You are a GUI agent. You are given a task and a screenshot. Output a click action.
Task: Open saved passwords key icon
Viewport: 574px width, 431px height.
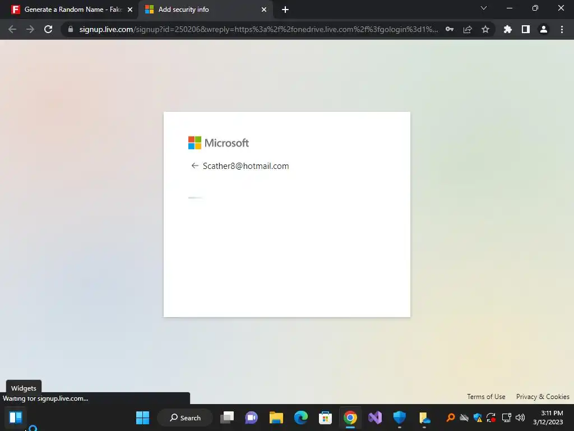pos(450,29)
